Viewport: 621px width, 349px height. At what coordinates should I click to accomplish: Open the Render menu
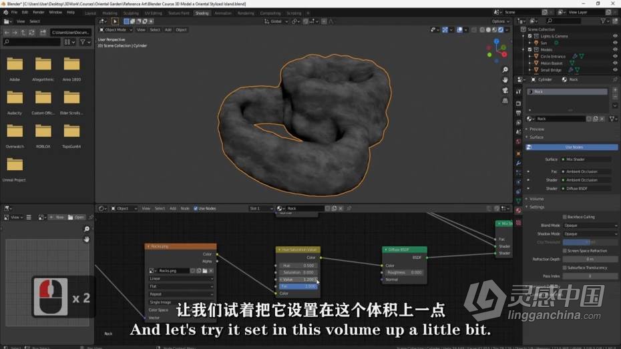point(39,13)
